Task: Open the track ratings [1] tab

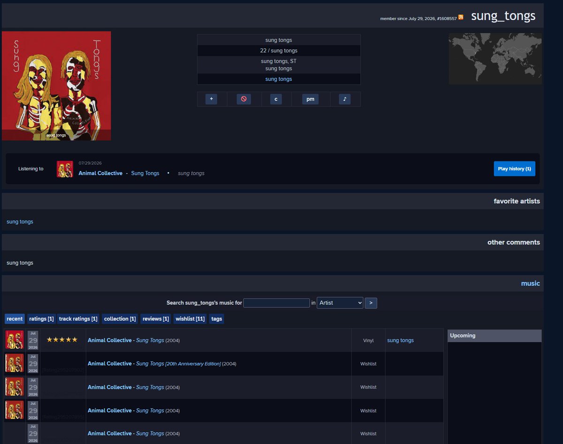Action: coord(78,319)
